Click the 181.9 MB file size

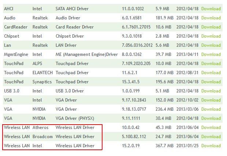point(164,18)
